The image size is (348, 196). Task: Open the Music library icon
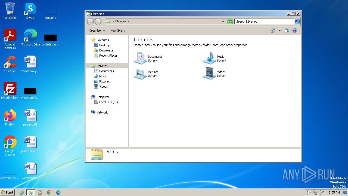pyautogui.click(x=209, y=58)
